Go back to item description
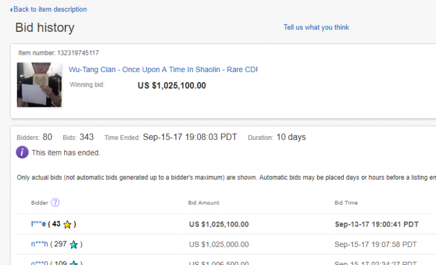436x265 pixels. coord(50,9)
